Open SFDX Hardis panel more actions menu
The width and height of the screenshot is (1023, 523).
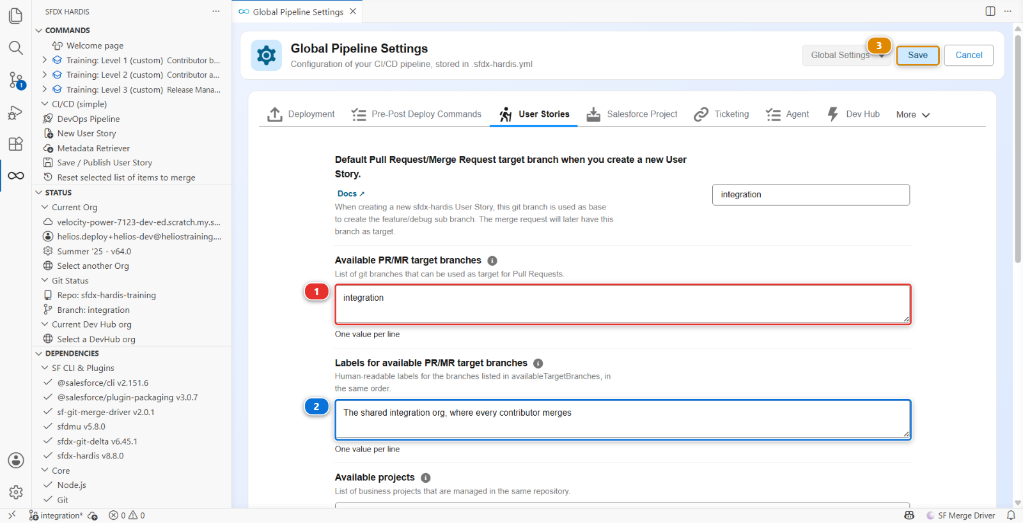(216, 11)
